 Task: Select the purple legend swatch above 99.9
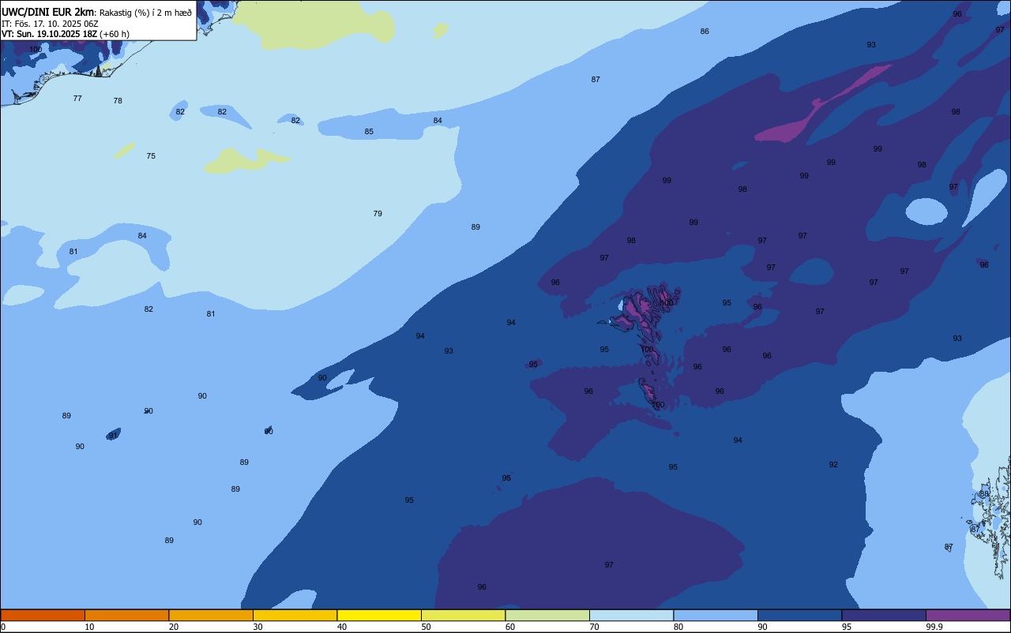click(x=968, y=615)
